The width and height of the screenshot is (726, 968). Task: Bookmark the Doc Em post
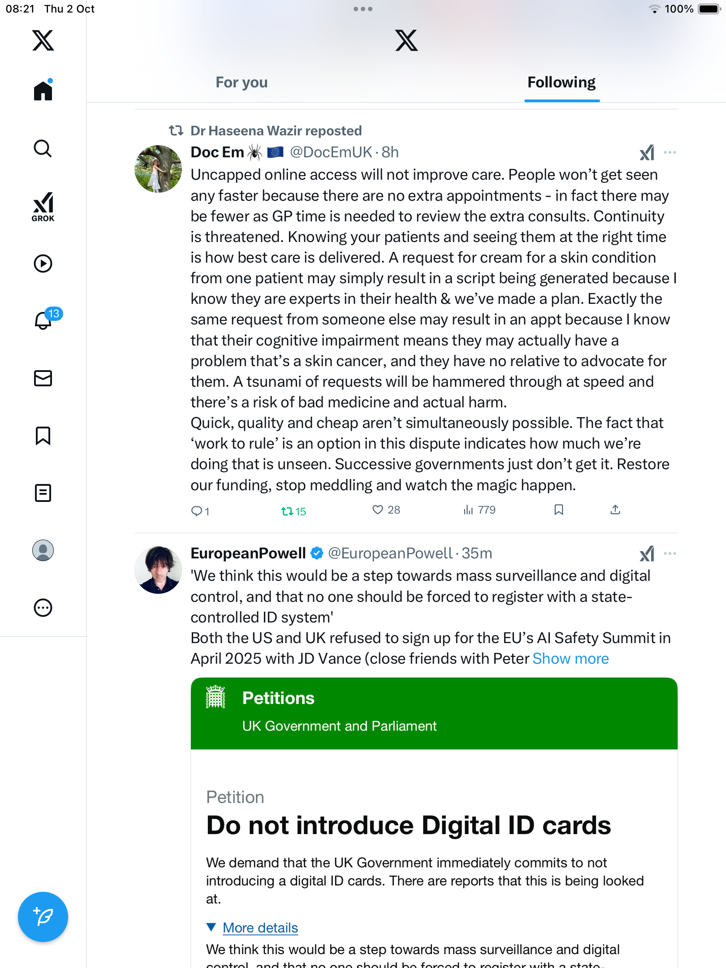point(558,510)
